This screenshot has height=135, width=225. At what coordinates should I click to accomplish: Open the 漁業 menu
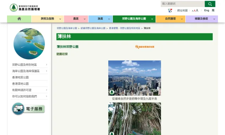pyautogui.click(x=101, y=19)
